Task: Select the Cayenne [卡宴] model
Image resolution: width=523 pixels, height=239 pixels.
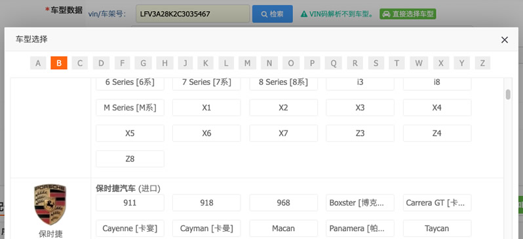Action: coord(130,229)
